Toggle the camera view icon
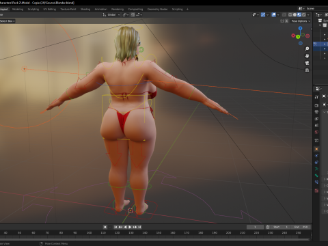328x246 pixels. point(307,63)
